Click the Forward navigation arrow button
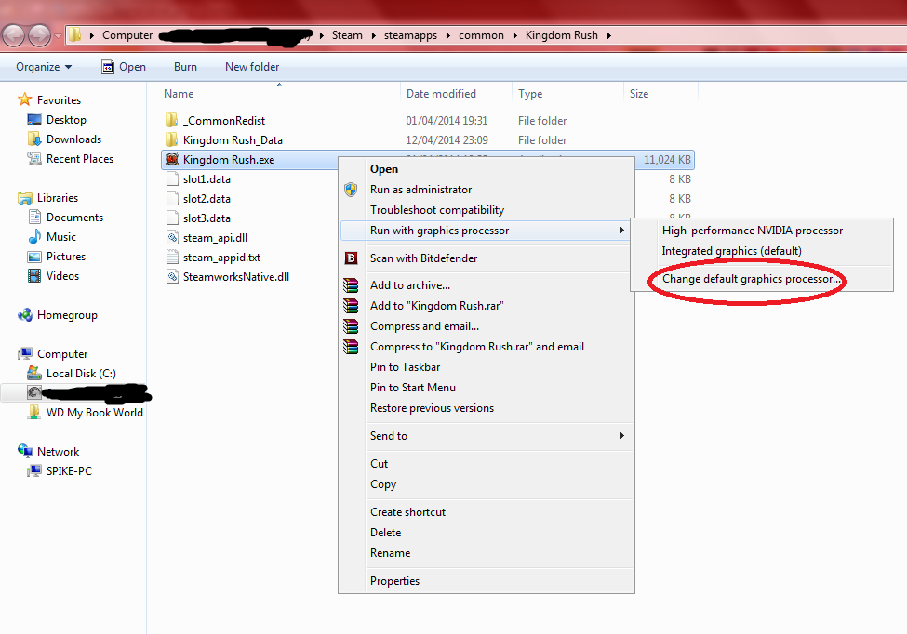The width and height of the screenshot is (907, 634). (x=39, y=36)
